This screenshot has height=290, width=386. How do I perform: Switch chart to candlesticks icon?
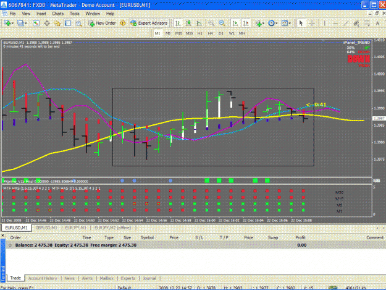click(188, 23)
